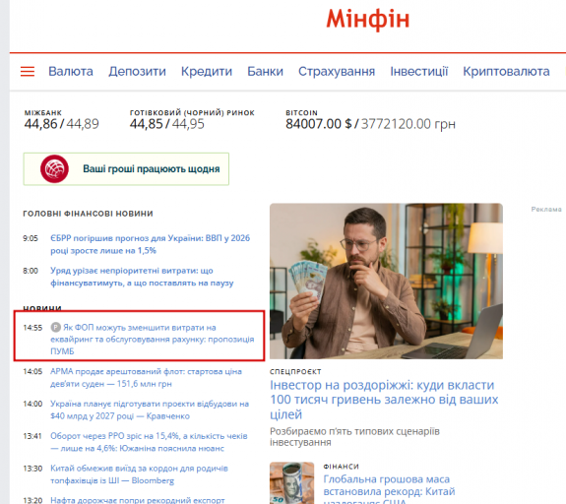This screenshot has width=566, height=504.
Task: Click the 13:41 news timestamp
Action: click(32, 436)
